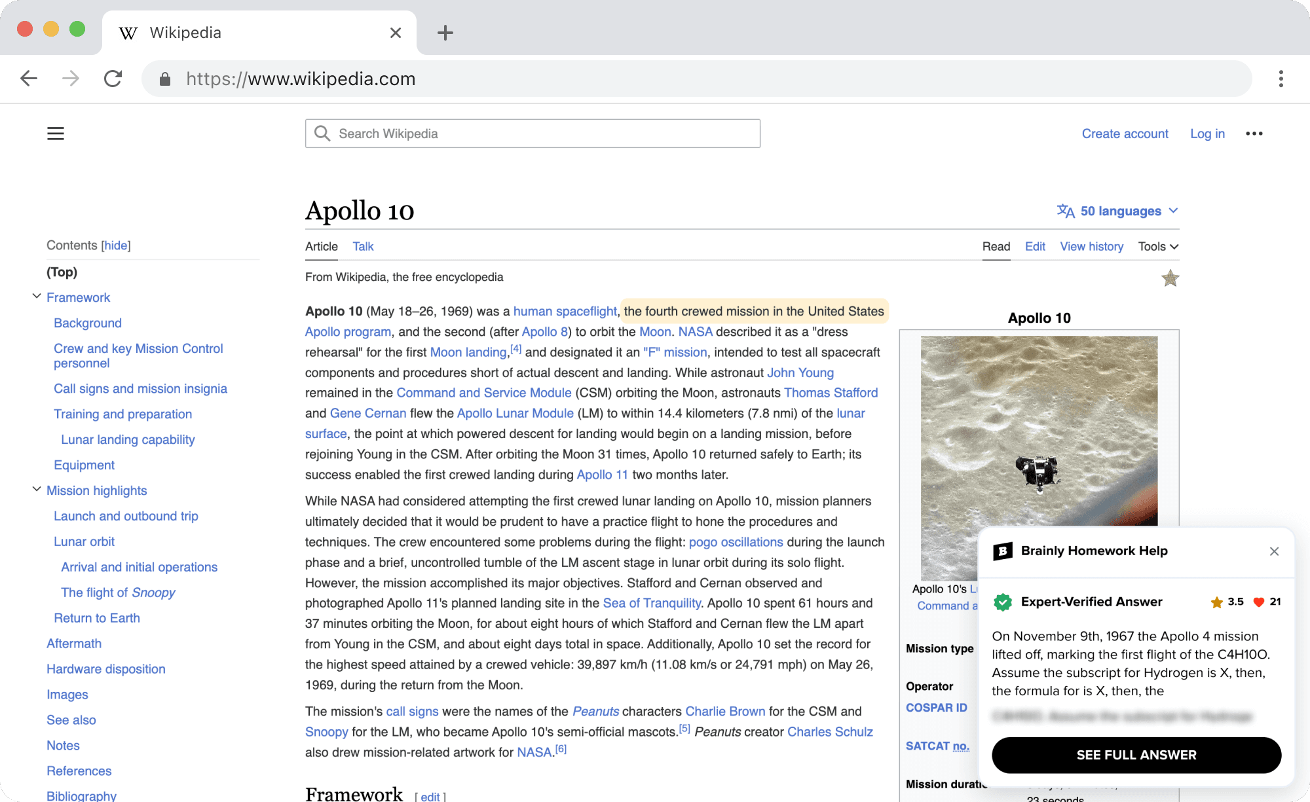Screen dimensions: 1310x802
Task: Open the new tab plus button
Action: point(445,33)
